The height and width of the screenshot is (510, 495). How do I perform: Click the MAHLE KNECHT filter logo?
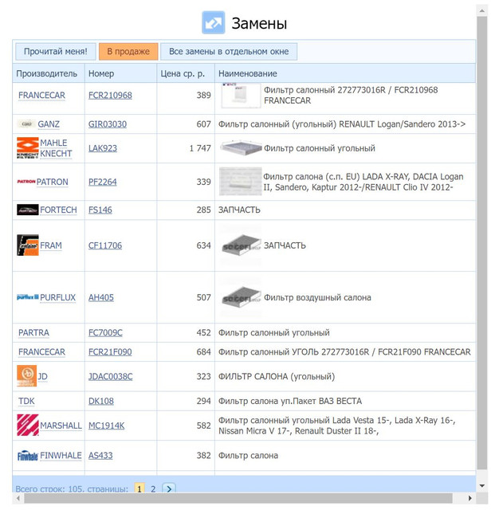click(x=28, y=148)
